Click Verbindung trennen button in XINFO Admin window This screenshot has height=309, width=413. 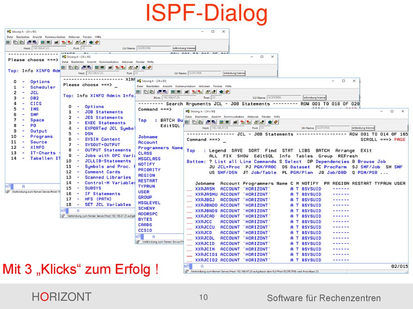[234, 73]
